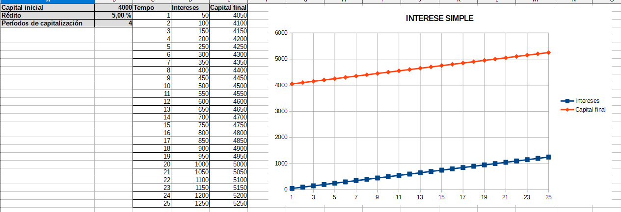
Task: Select the 'Intereses' legend entry text
Action: click(587, 101)
